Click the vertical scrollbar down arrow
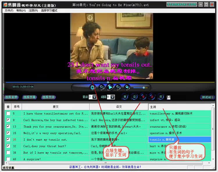The width and height of the screenshot is (218, 172). pos(213,159)
